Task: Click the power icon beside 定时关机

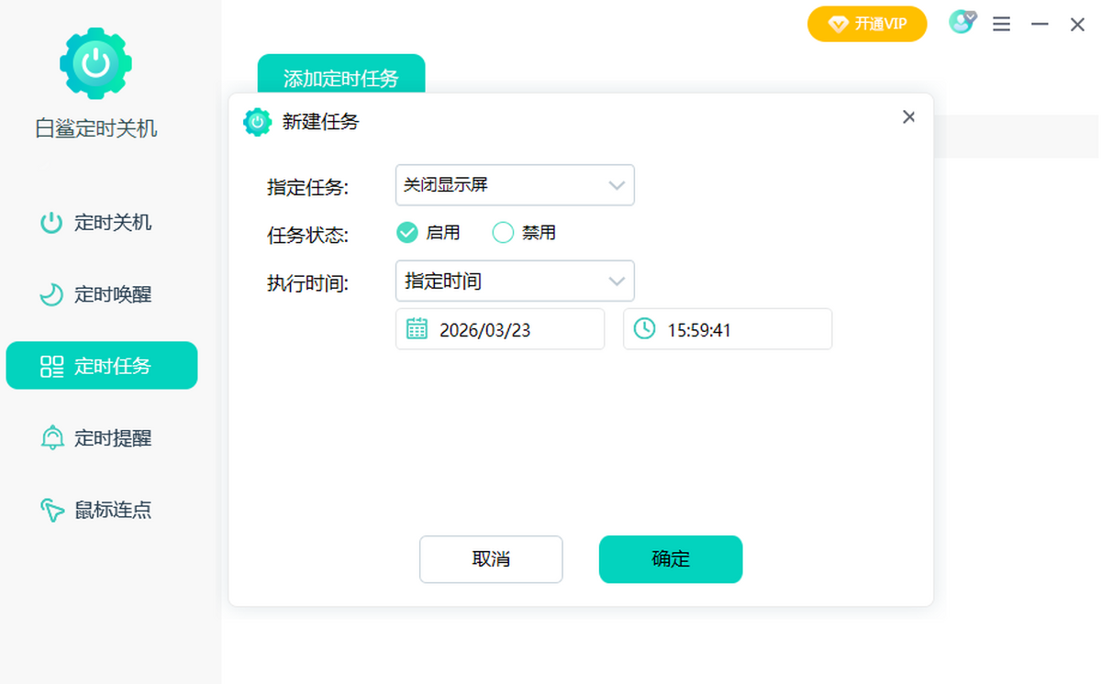Action: [51, 223]
